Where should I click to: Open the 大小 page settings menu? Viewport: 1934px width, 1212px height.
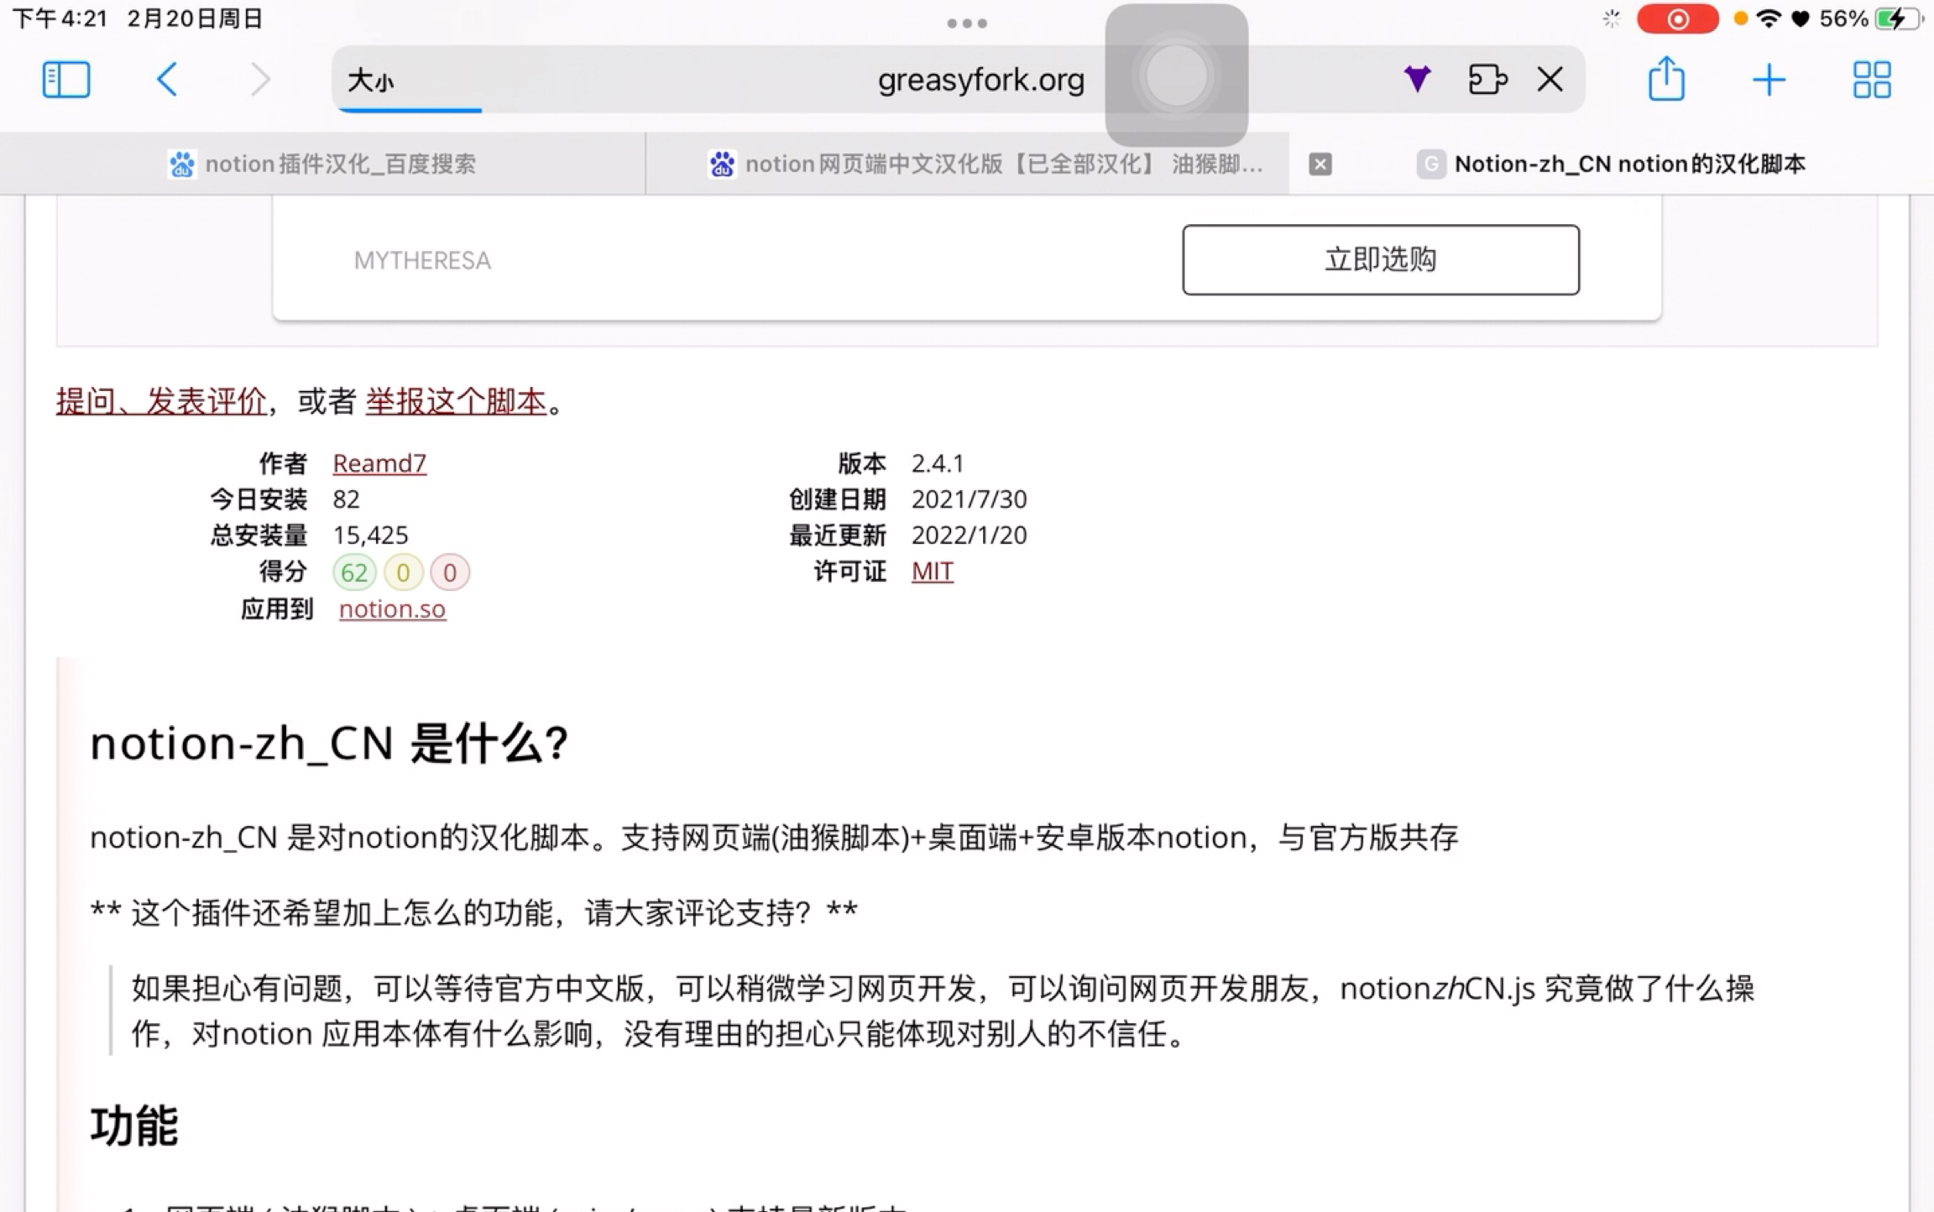click(x=370, y=81)
